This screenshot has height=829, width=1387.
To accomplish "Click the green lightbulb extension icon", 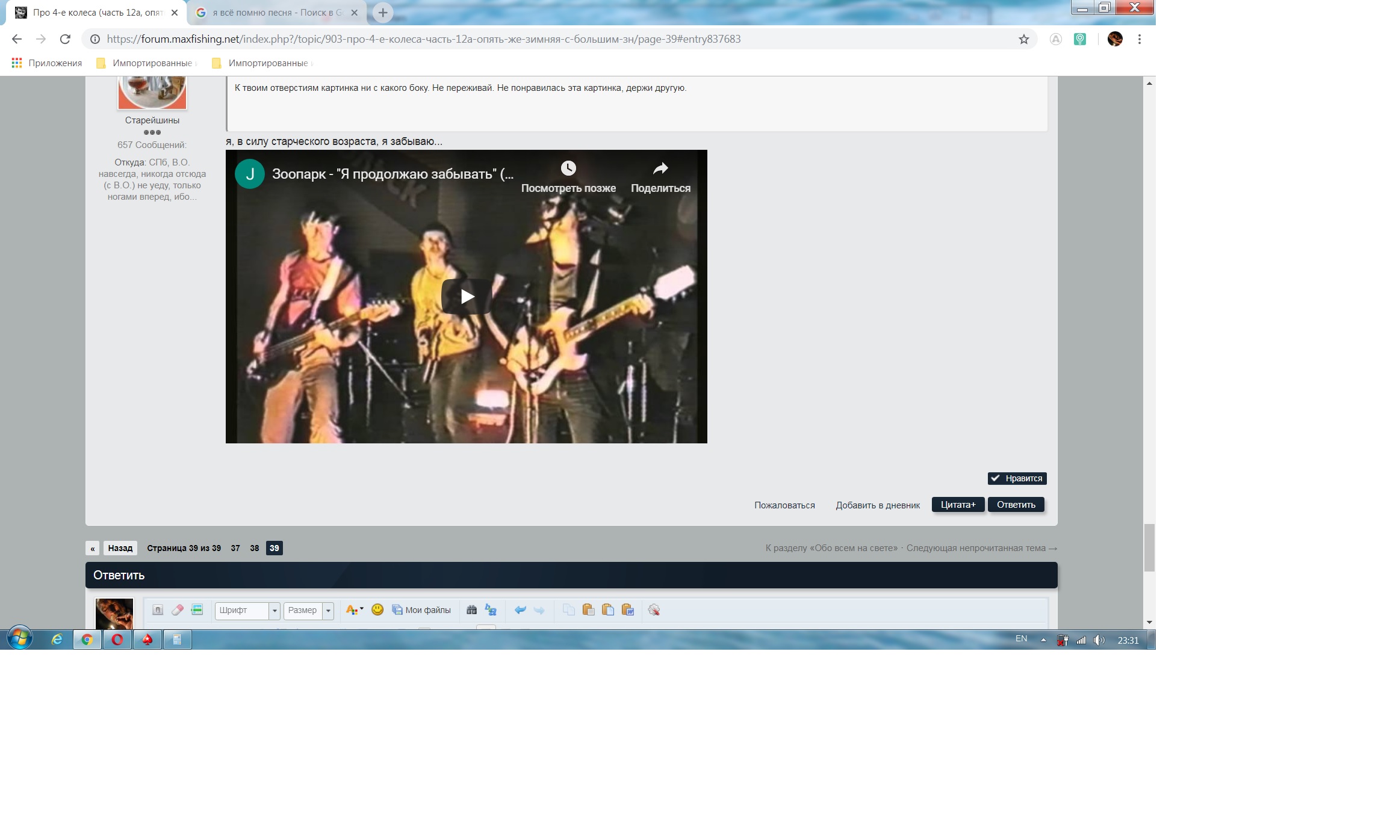I will point(1080,39).
